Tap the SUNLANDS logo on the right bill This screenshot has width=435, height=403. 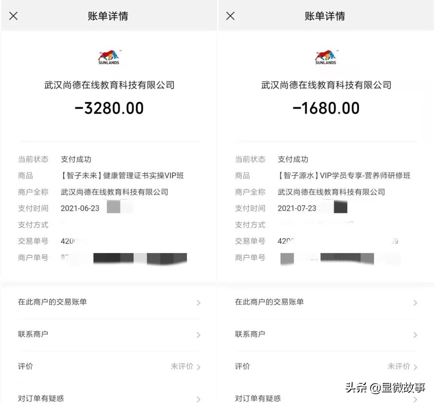[x=325, y=56]
